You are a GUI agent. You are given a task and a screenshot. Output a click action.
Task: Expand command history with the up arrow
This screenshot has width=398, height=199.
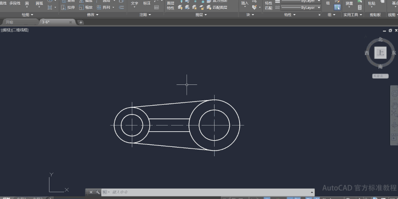click(312, 192)
